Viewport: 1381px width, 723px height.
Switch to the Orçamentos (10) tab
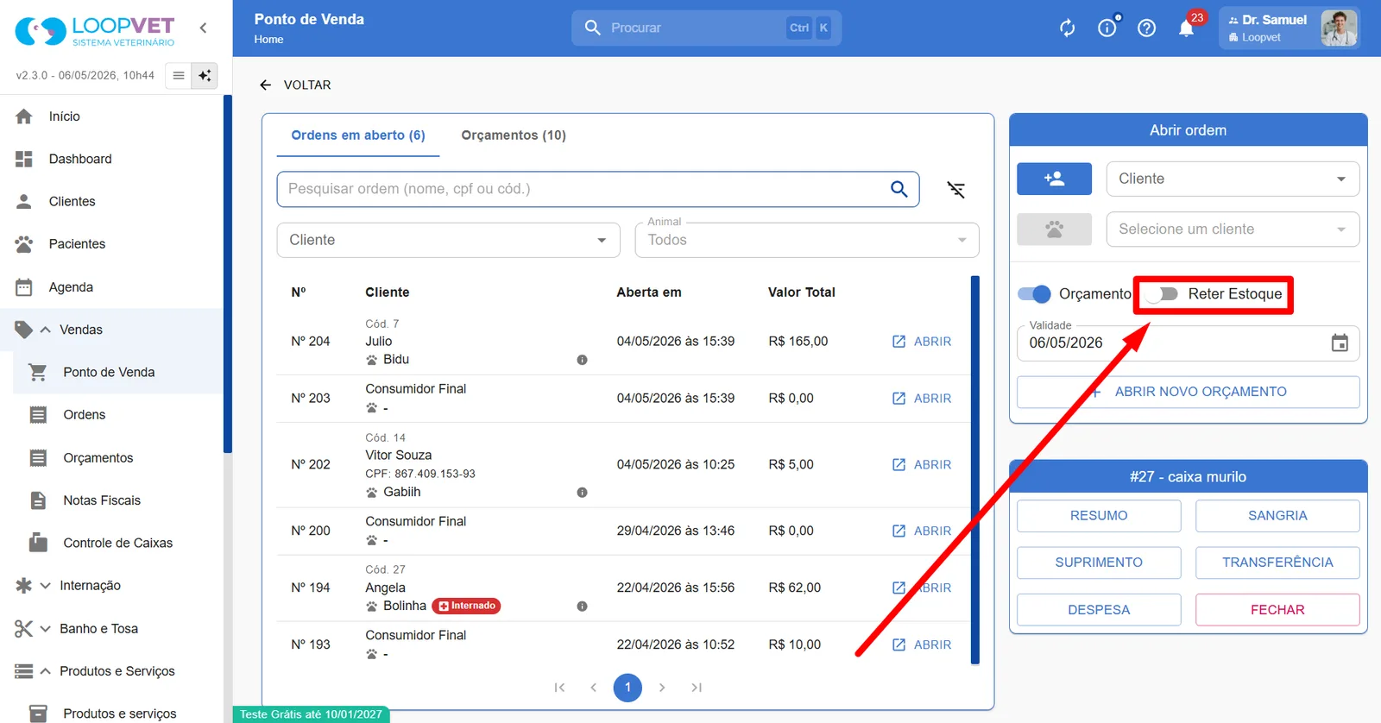(514, 135)
